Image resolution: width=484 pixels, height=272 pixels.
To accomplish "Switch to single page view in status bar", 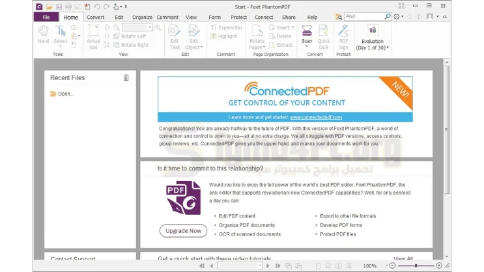I will pyautogui.click(x=319, y=266).
